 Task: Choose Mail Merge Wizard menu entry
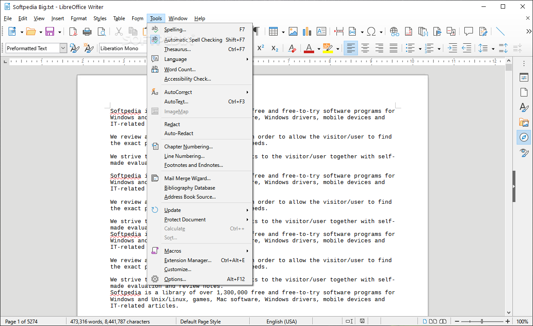point(200,178)
